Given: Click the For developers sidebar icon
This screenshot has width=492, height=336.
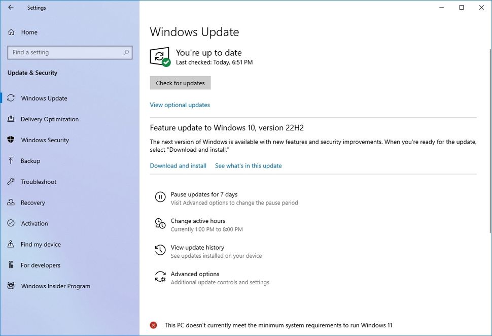Looking at the screenshot, I should (11, 265).
